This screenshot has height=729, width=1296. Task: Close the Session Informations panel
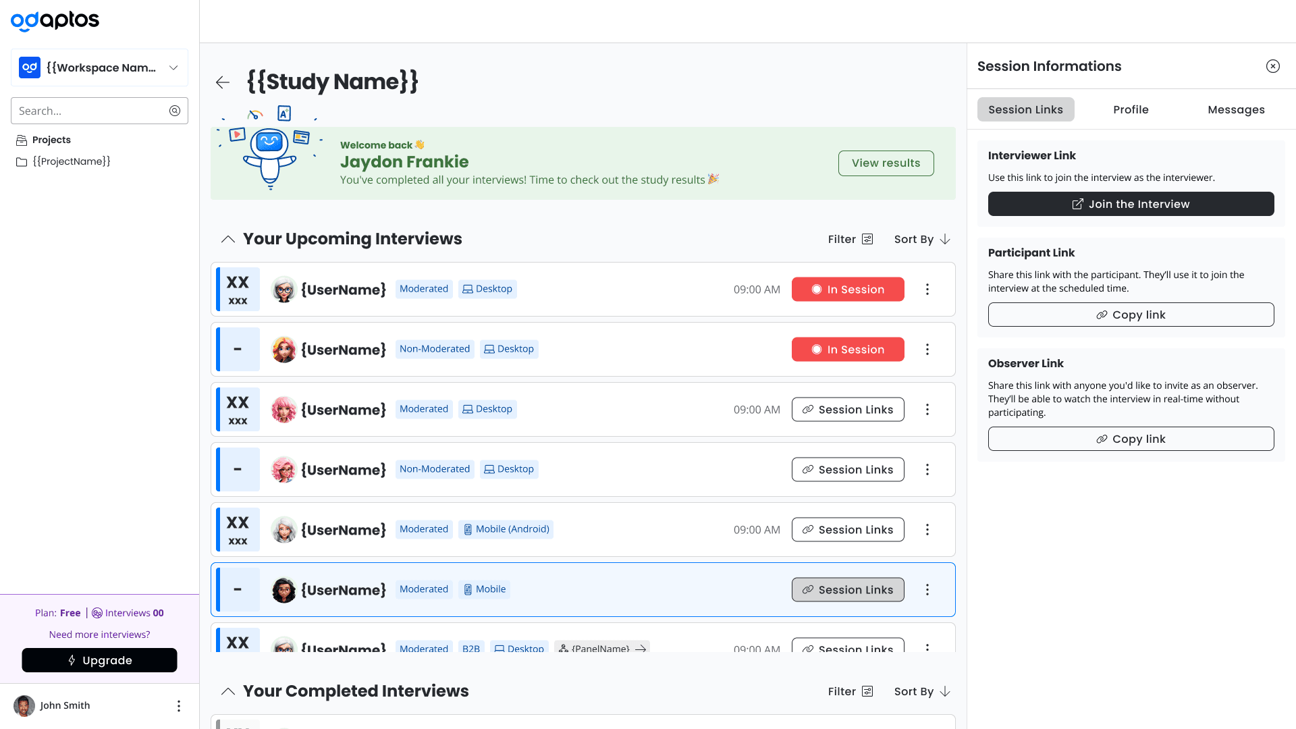click(1273, 66)
